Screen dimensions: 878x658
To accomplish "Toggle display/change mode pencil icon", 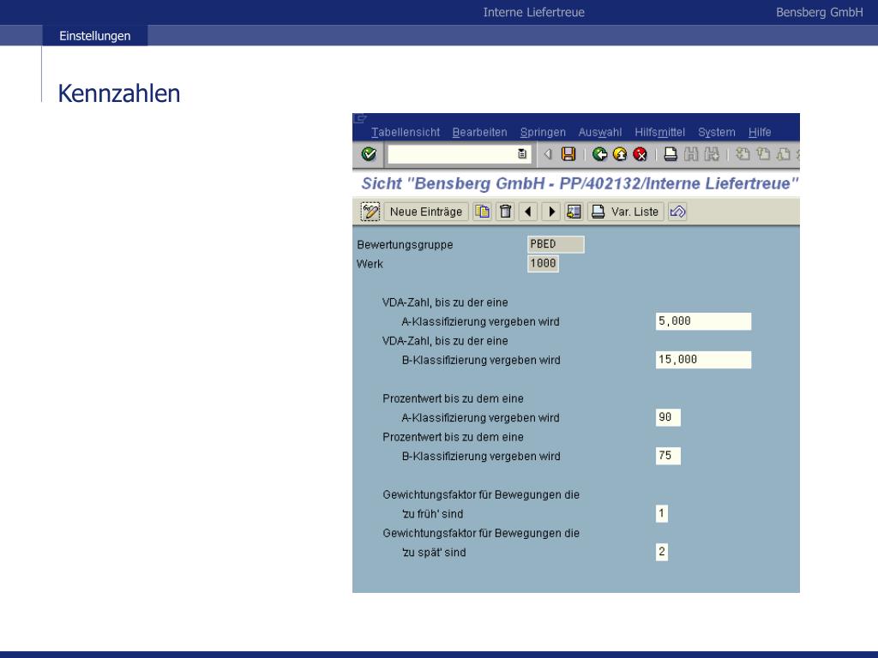I will tap(370, 212).
